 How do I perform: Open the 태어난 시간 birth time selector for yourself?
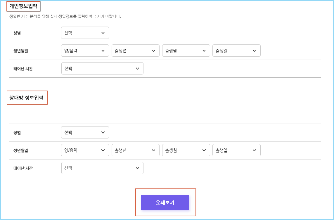point(102,68)
